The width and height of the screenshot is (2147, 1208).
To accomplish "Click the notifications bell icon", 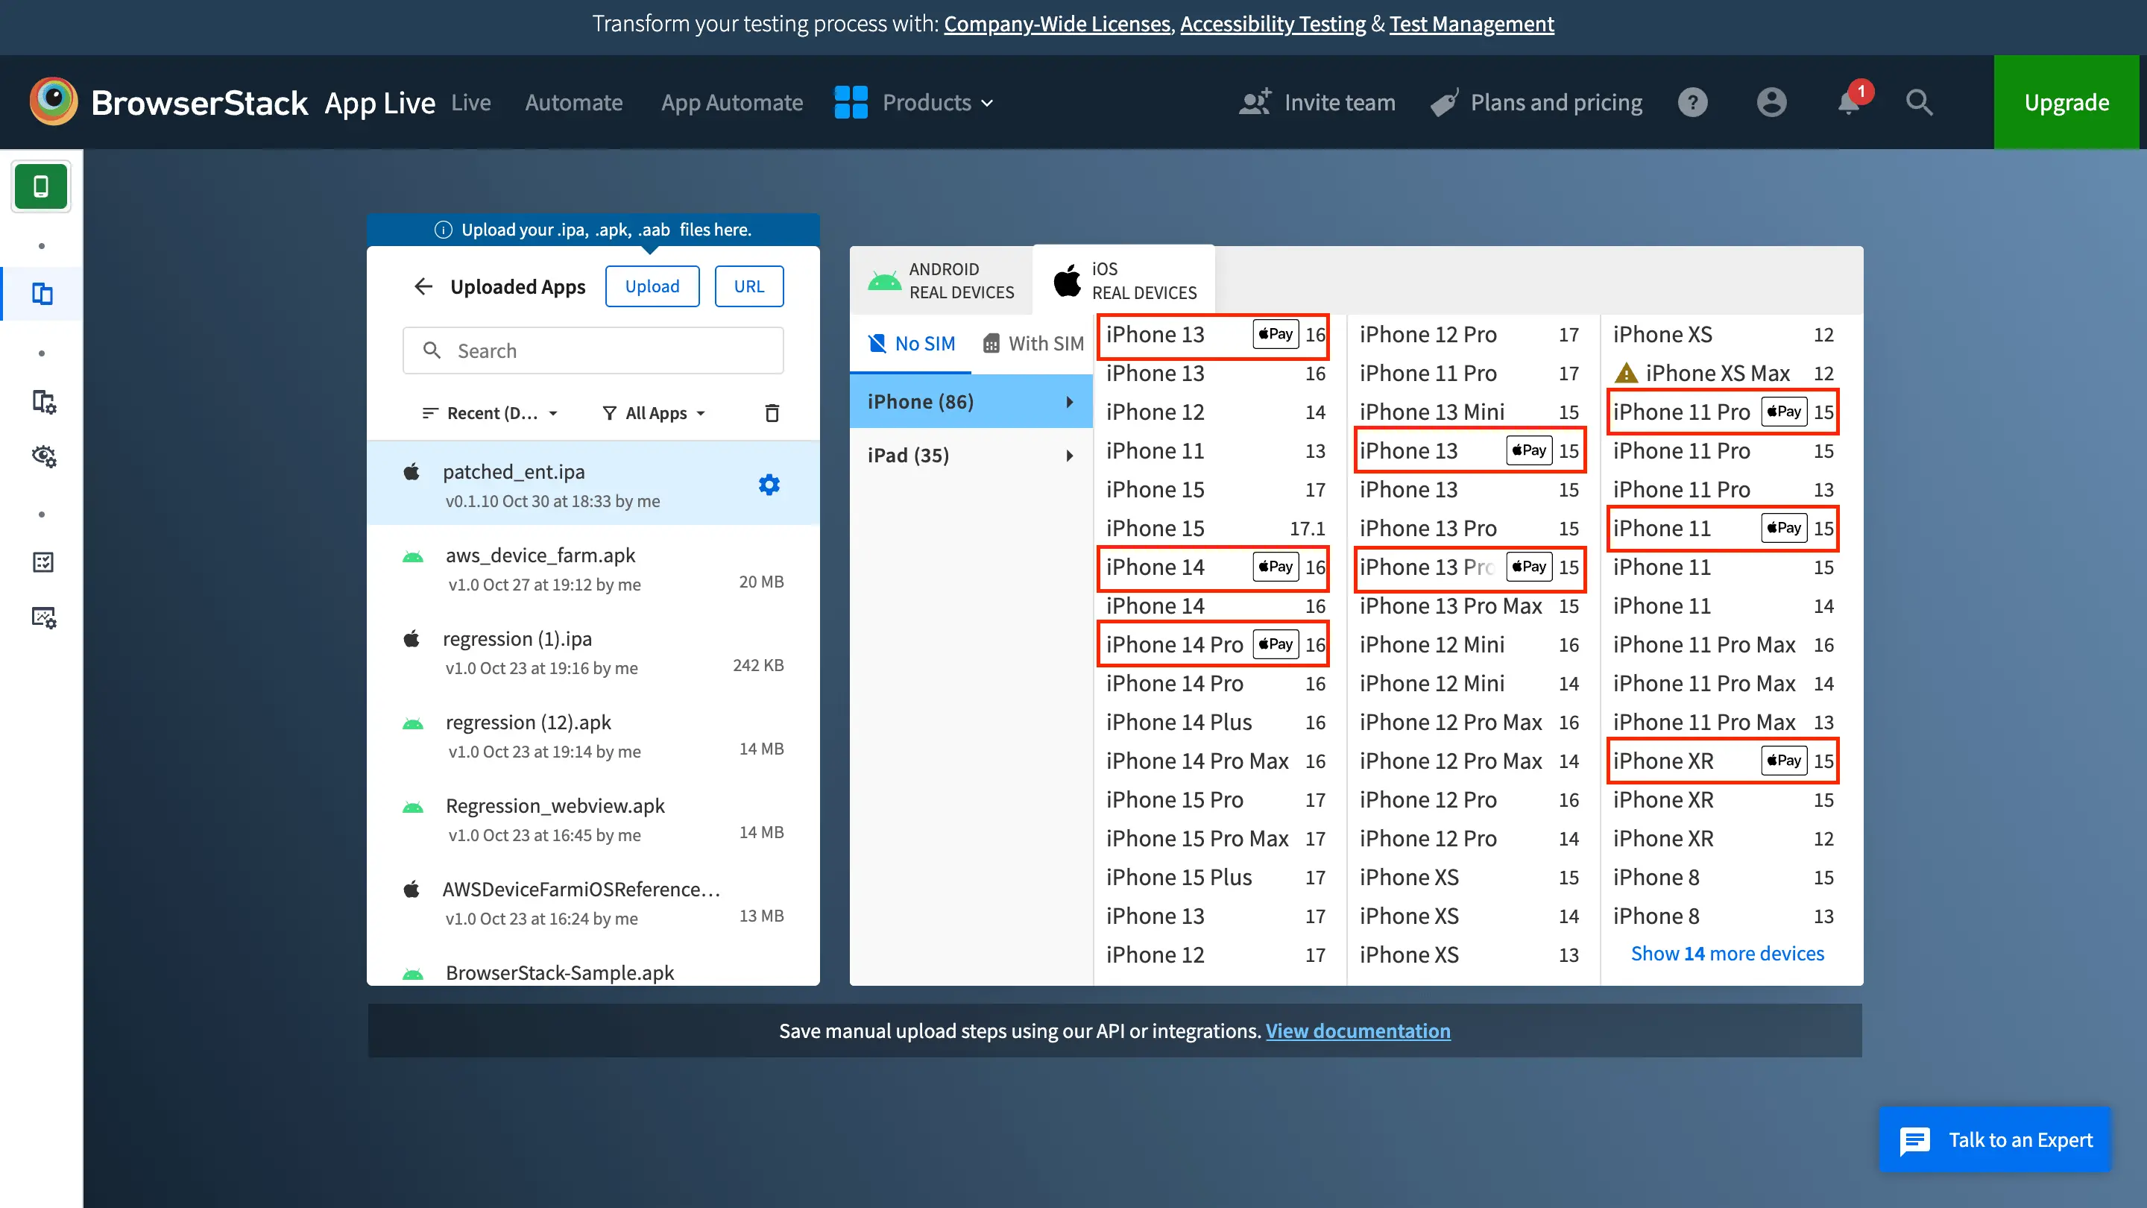I will point(1848,103).
